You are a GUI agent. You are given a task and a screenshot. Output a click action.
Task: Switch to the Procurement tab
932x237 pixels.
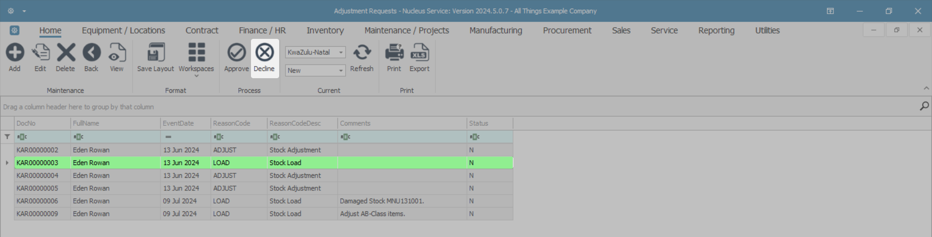click(x=567, y=30)
